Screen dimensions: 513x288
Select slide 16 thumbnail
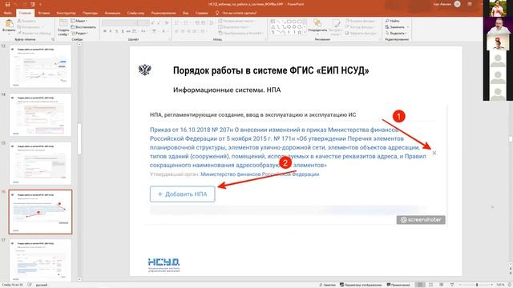41,212
